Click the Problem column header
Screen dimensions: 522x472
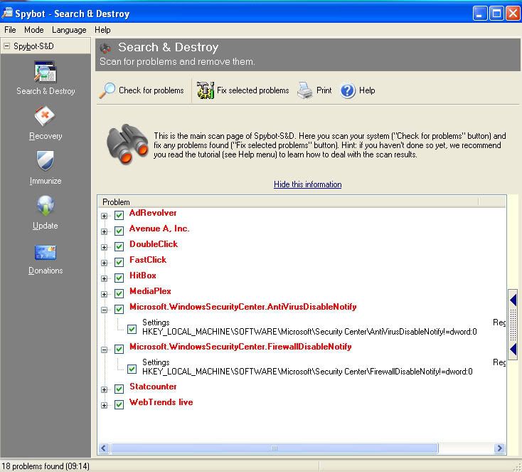coord(288,202)
